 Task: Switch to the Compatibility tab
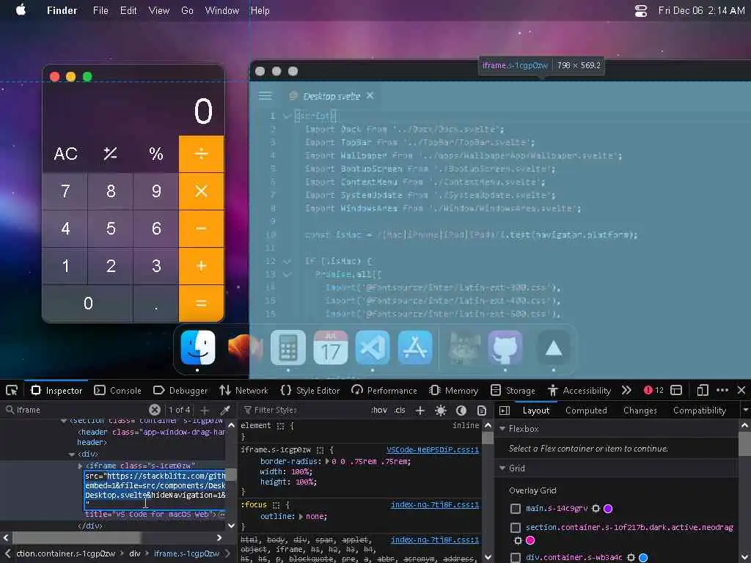[x=699, y=410]
